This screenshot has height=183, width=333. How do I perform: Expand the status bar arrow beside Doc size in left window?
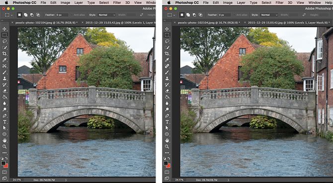(66, 180)
